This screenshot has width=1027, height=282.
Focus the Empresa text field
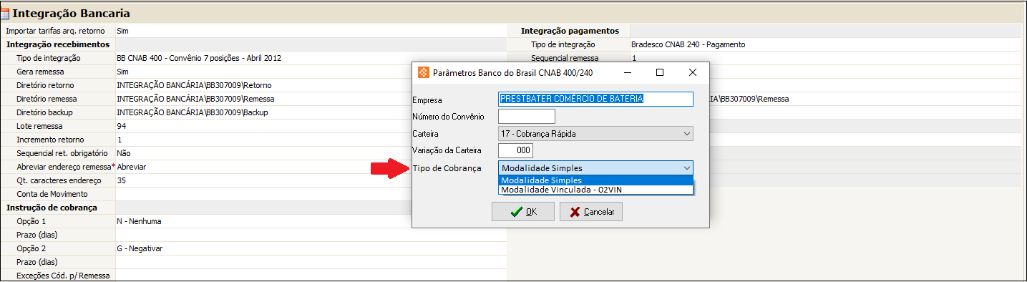(x=595, y=99)
